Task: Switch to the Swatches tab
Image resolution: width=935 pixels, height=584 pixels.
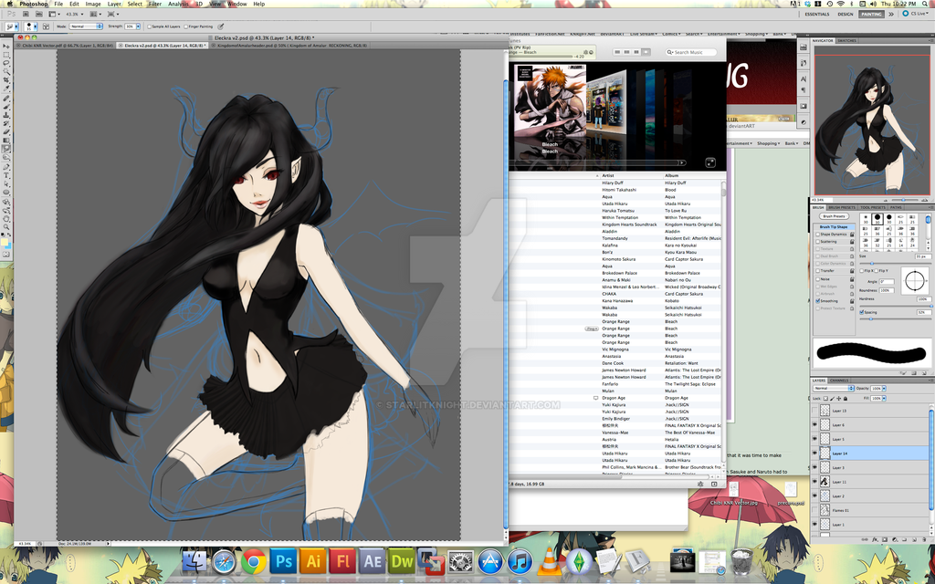Action: [846, 40]
